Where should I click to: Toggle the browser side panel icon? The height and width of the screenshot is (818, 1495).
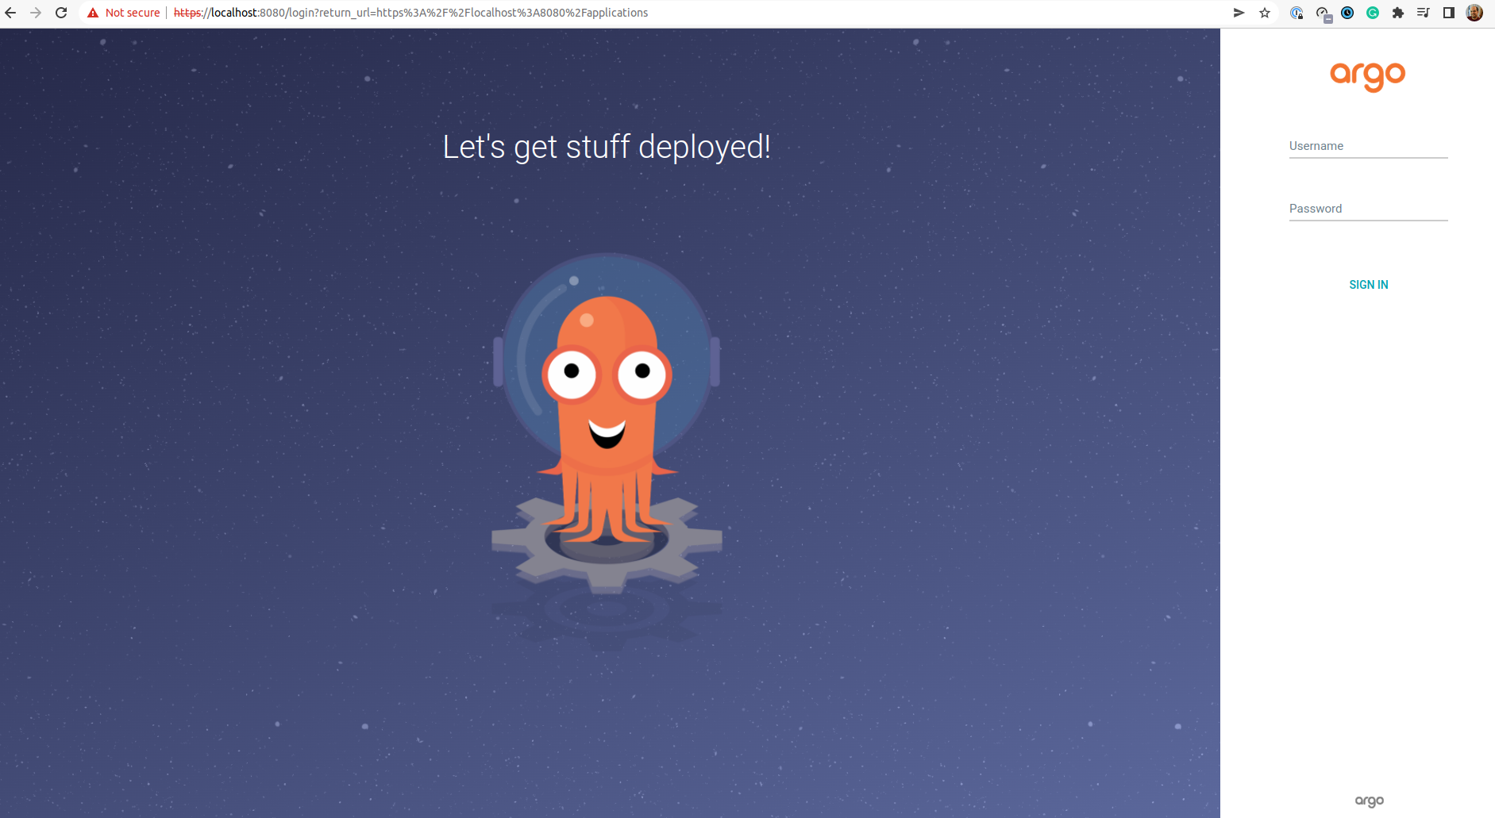coord(1449,13)
